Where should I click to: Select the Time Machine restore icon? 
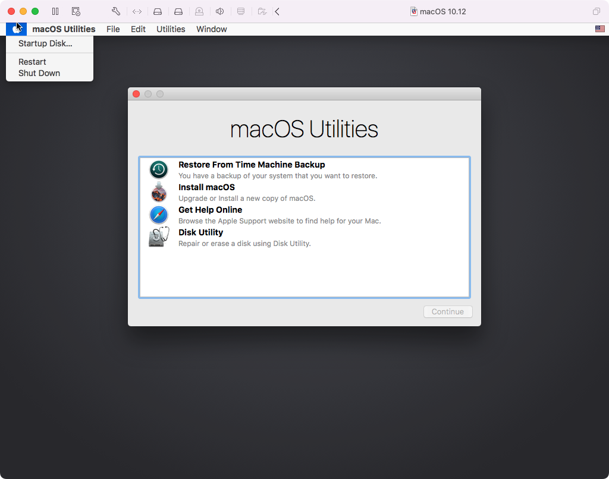(x=159, y=169)
